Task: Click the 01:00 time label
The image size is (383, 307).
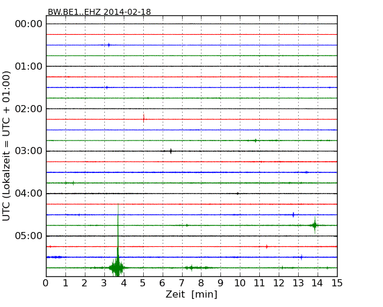Action: (x=29, y=66)
